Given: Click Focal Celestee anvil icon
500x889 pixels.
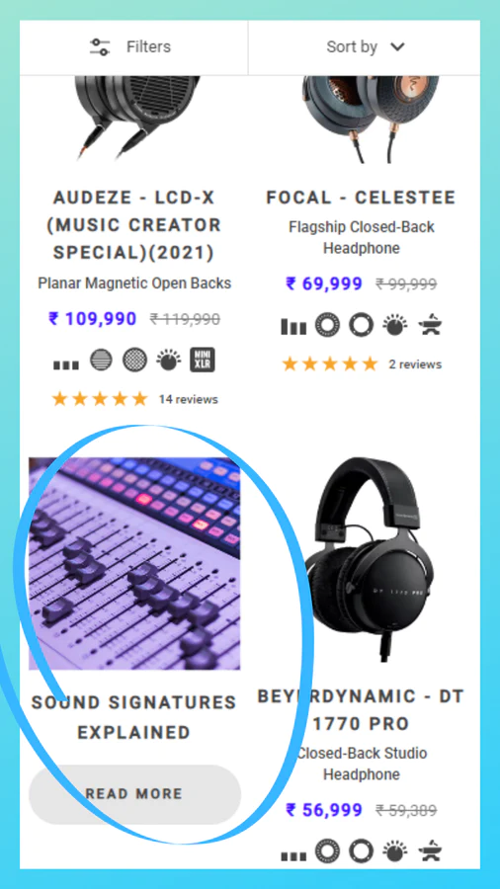Looking at the screenshot, I should click(x=430, y=325).
